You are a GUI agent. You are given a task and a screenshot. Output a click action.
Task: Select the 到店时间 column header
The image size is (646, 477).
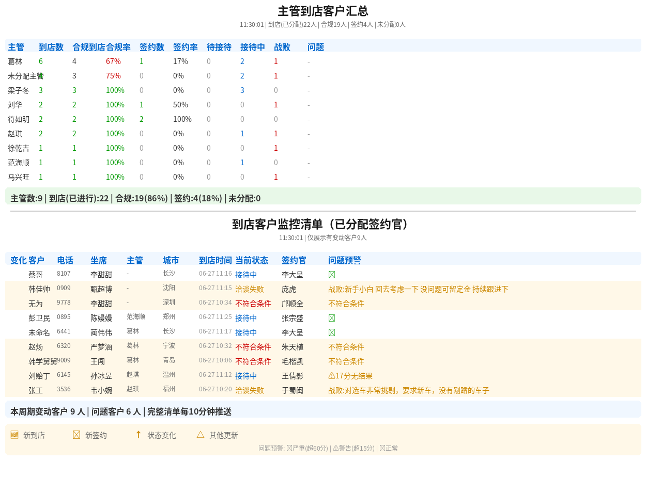coord(216,260)
